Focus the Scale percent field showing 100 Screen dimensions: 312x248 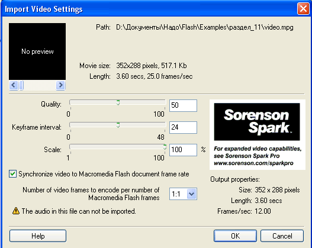coord(183,150)
